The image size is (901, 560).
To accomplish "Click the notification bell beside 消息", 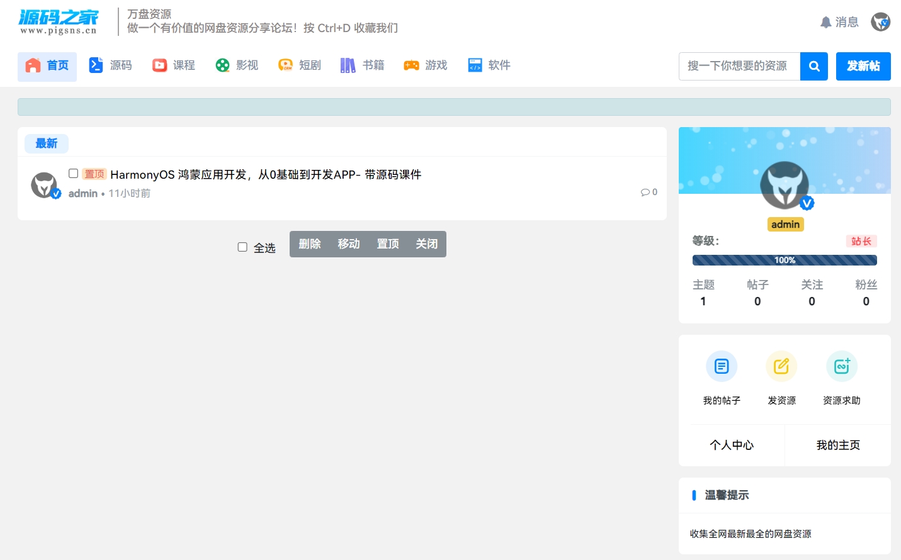I will pyautogui.click(x=826, y=21).
